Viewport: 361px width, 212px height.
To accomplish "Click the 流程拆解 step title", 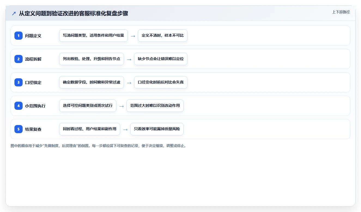I will (33, 59).
